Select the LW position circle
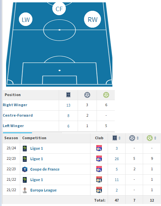The width and height of the screenshot is (161, 206). [26, 19]
